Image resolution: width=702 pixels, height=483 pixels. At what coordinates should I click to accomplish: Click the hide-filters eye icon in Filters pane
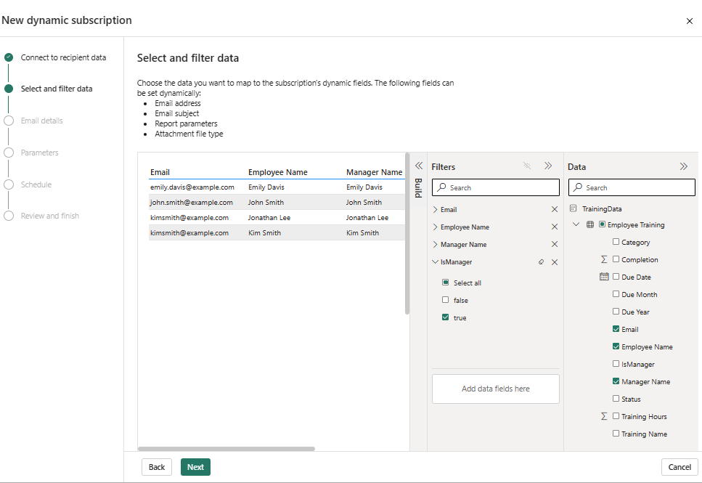pos(527,166)
